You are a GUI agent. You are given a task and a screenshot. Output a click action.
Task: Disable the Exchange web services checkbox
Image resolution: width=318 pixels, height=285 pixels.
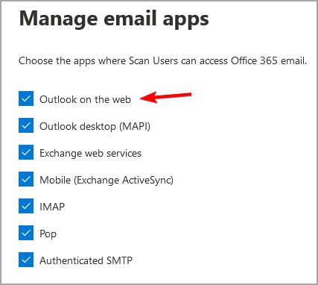point(26,152)
